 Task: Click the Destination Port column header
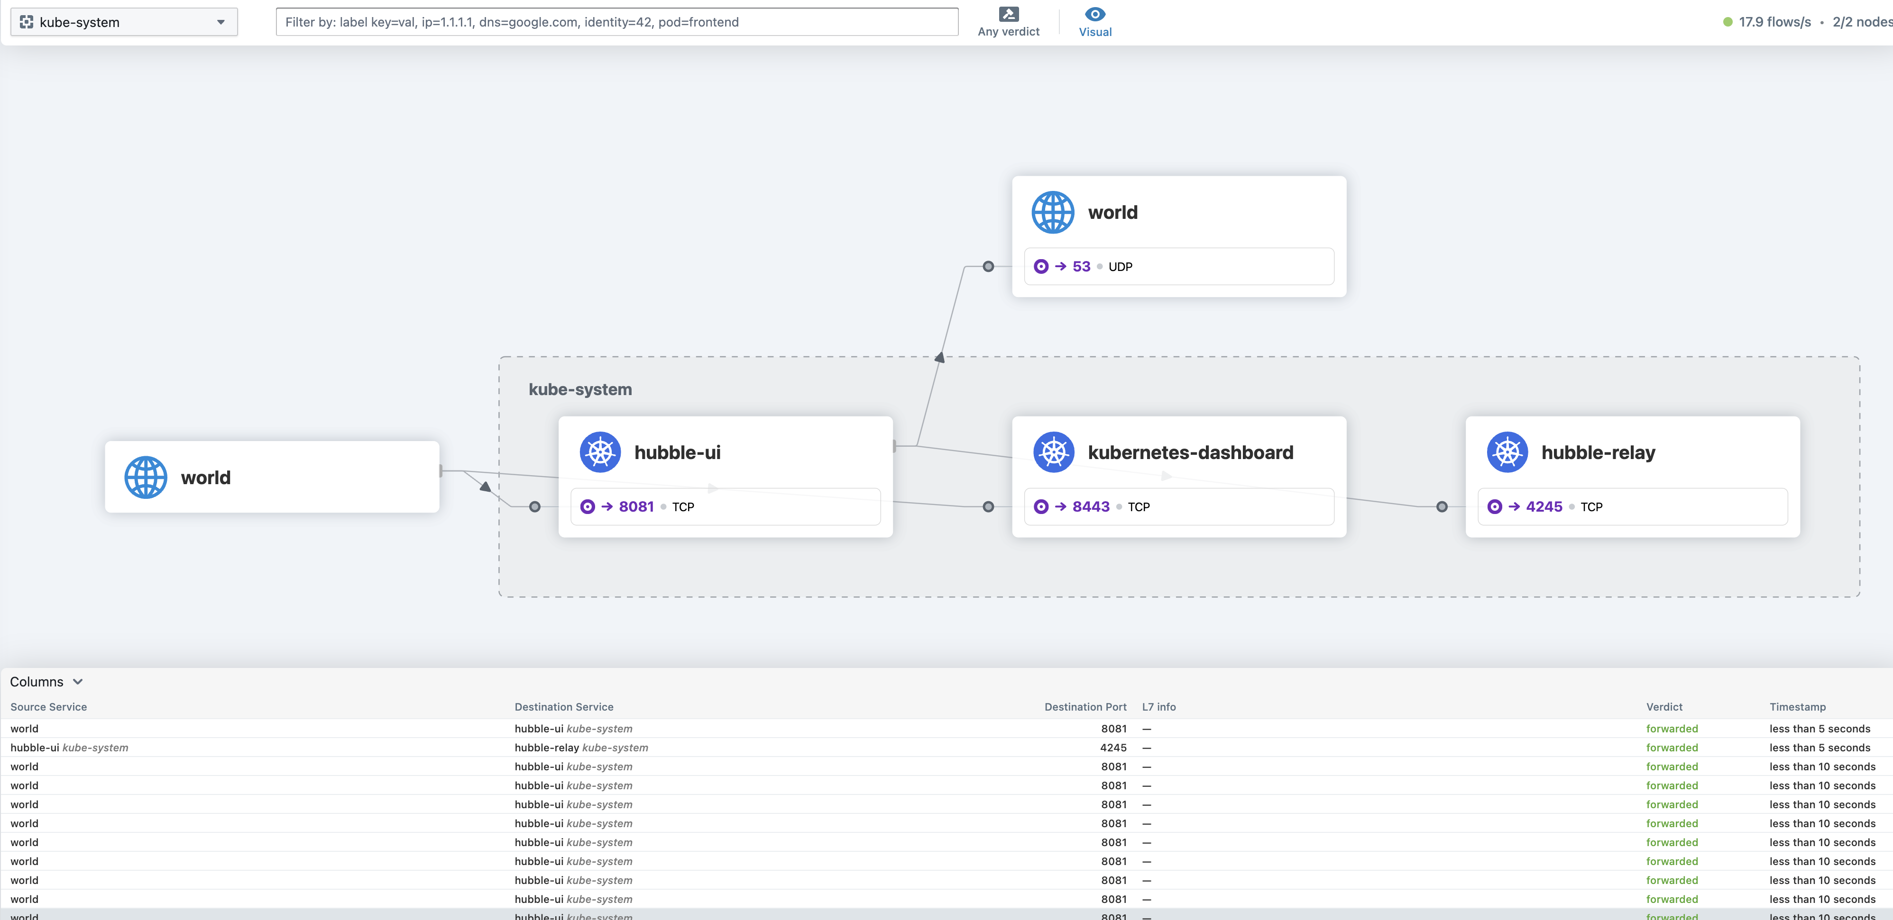1084,706
